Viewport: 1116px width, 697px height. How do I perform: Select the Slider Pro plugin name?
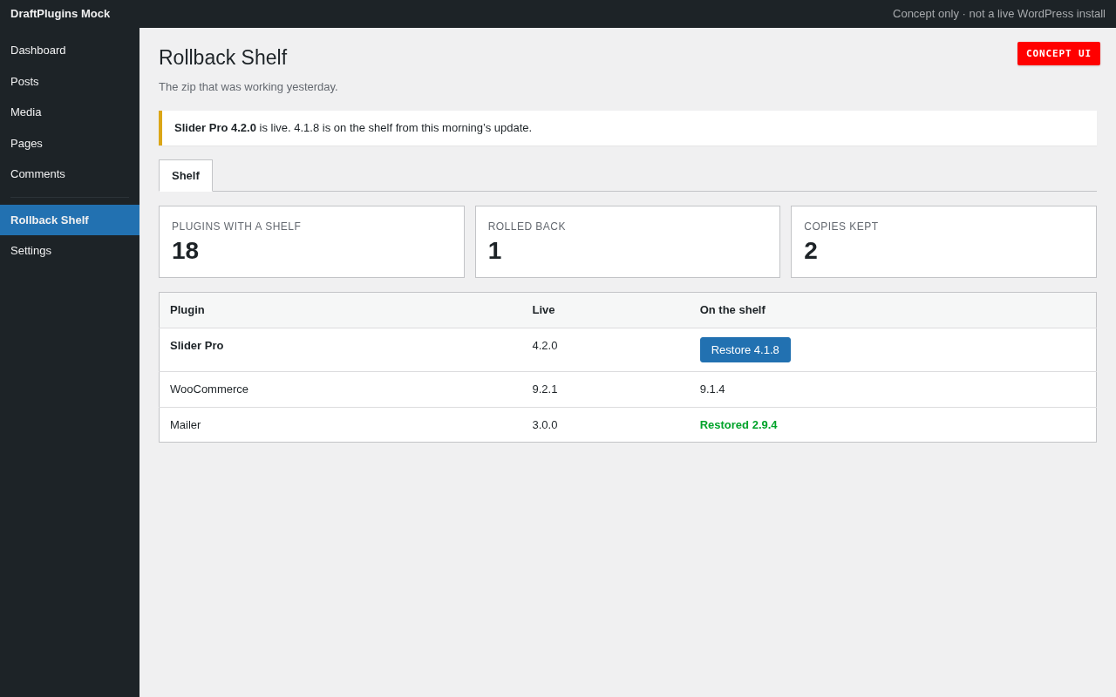(x=197, y=346)
